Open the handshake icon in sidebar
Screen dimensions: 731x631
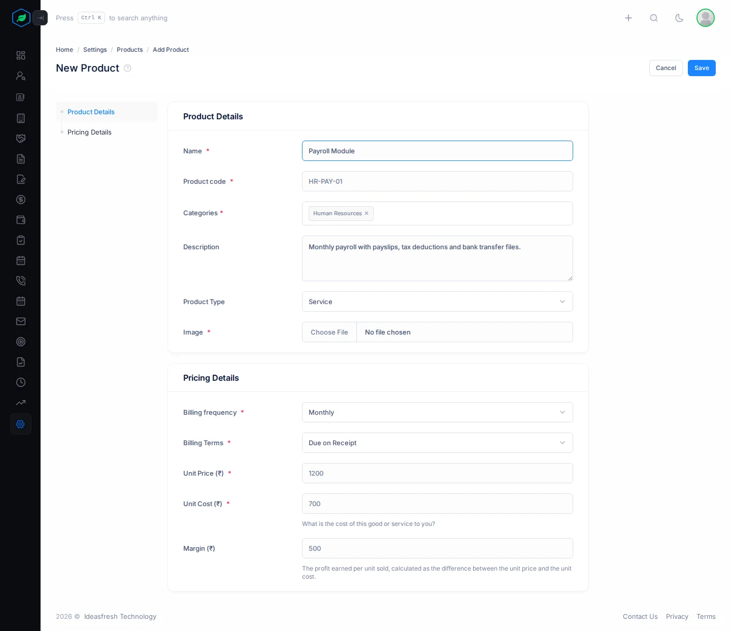(x=21, y=139)
